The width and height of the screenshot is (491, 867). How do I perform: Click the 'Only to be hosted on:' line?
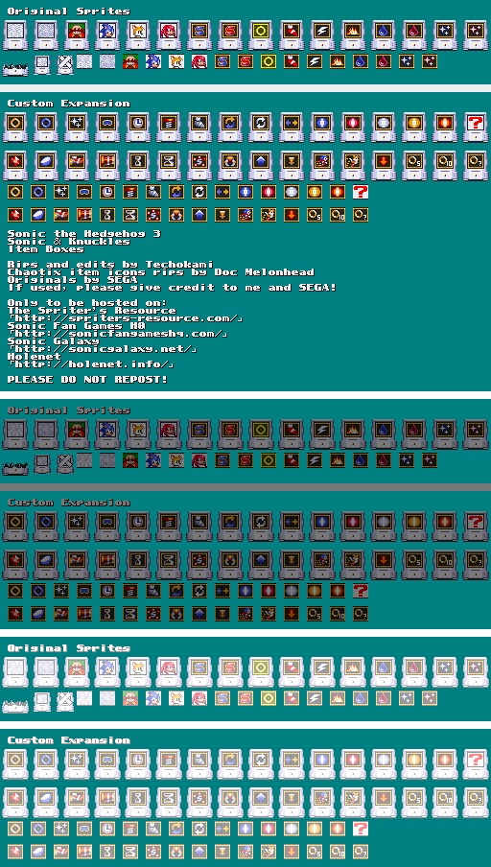coord(87,303)
